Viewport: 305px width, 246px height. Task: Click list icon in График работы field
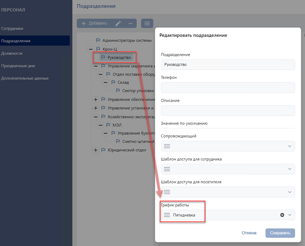[167, 215]
